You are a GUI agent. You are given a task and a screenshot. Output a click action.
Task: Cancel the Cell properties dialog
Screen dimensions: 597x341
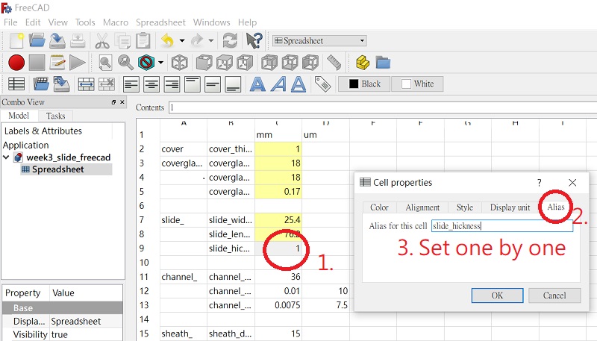click(554, 295)
